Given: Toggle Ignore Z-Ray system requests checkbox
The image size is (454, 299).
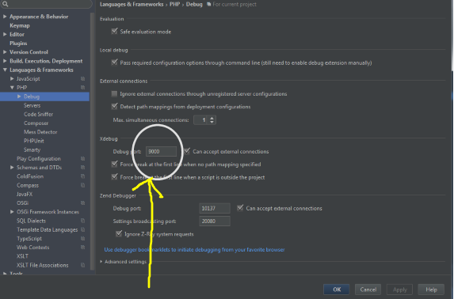Looking at the screenshot, I should point(119,233).
